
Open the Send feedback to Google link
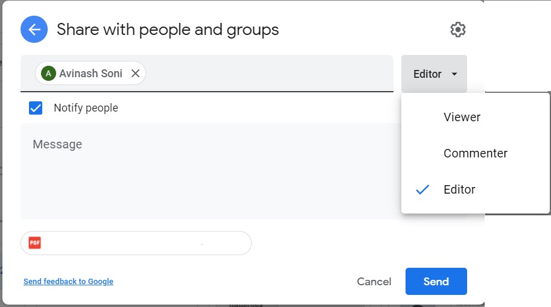click(68, 282)
